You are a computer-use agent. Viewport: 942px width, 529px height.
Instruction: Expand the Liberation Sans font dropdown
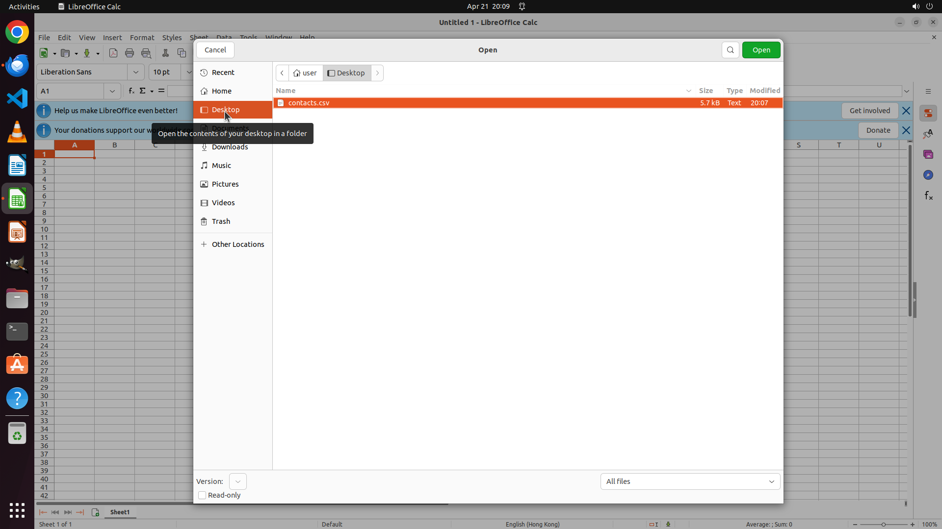point(136,72)
